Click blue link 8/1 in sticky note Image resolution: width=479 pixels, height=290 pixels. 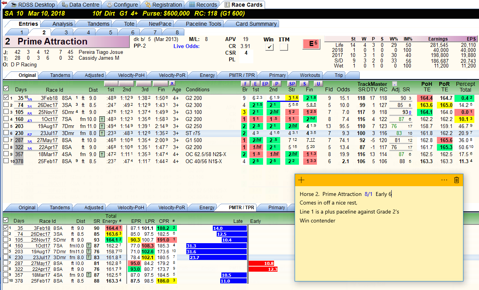[369, 194]
